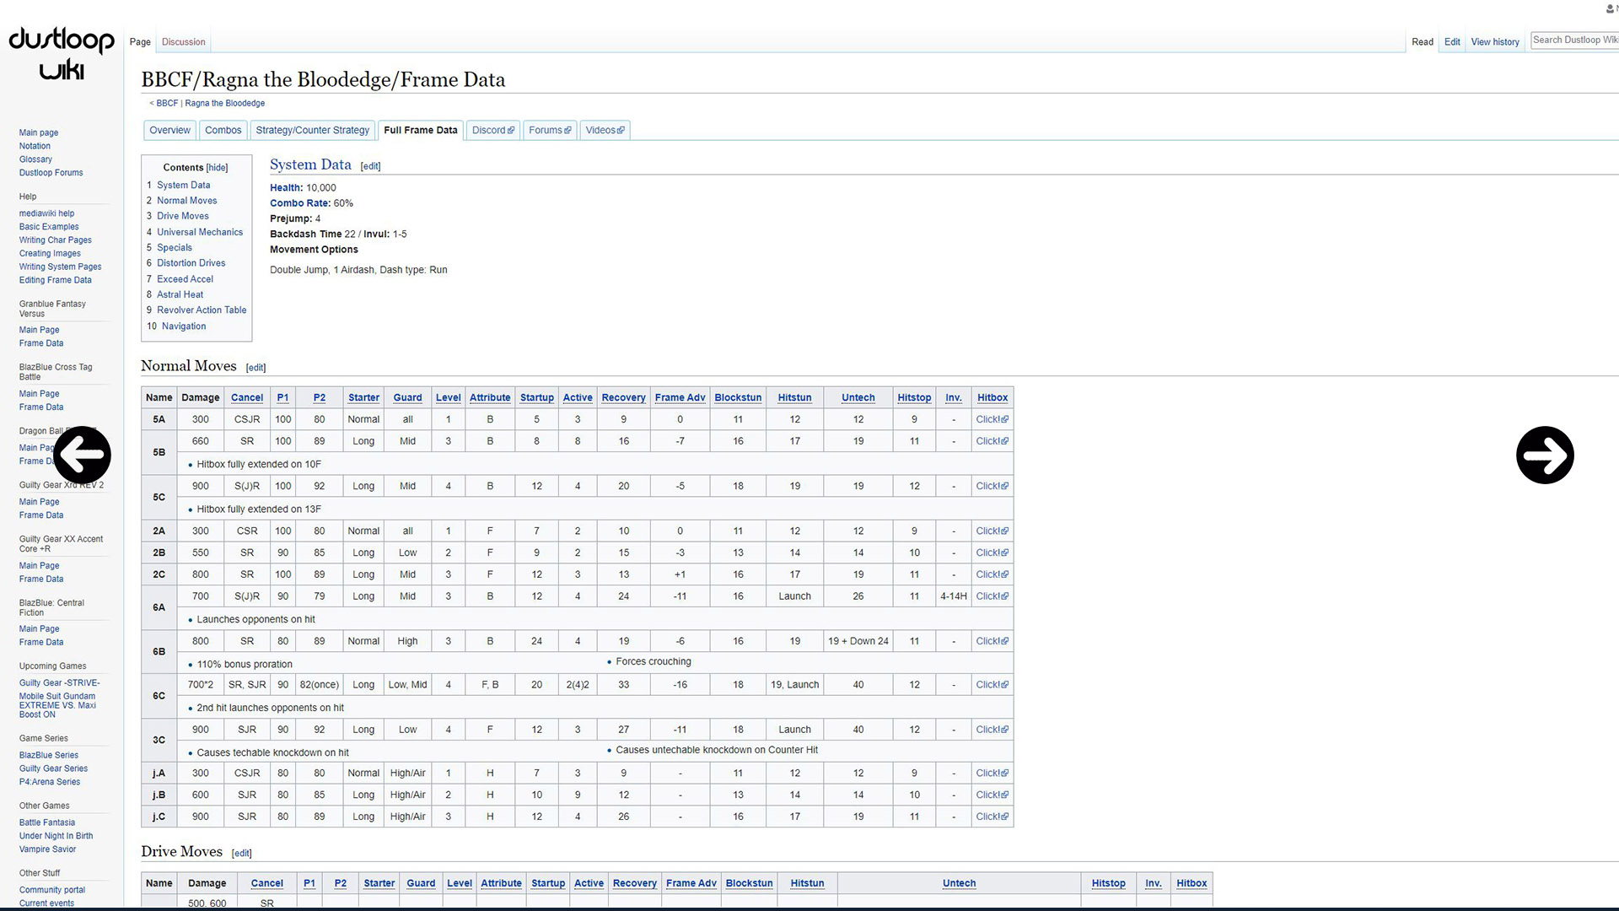The height and width of the screenshot is (911, 1619).
Task: Open Notation sidebar link
Action: pos(35,146)
